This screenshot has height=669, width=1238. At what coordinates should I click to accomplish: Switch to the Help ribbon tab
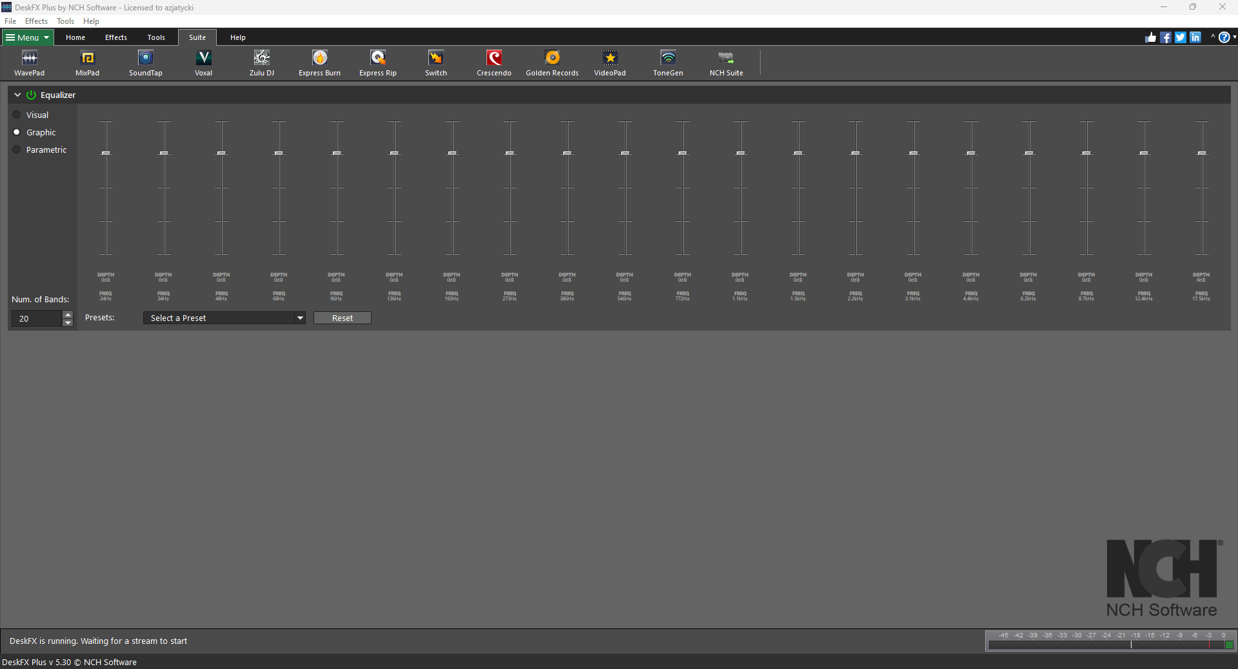coord(238,37)
